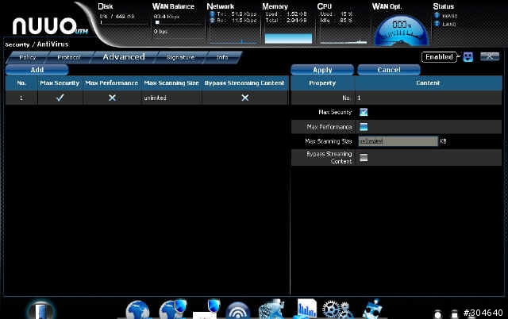Click the Security / AntiVirus breadcrumb text

[x=37, y=44]
